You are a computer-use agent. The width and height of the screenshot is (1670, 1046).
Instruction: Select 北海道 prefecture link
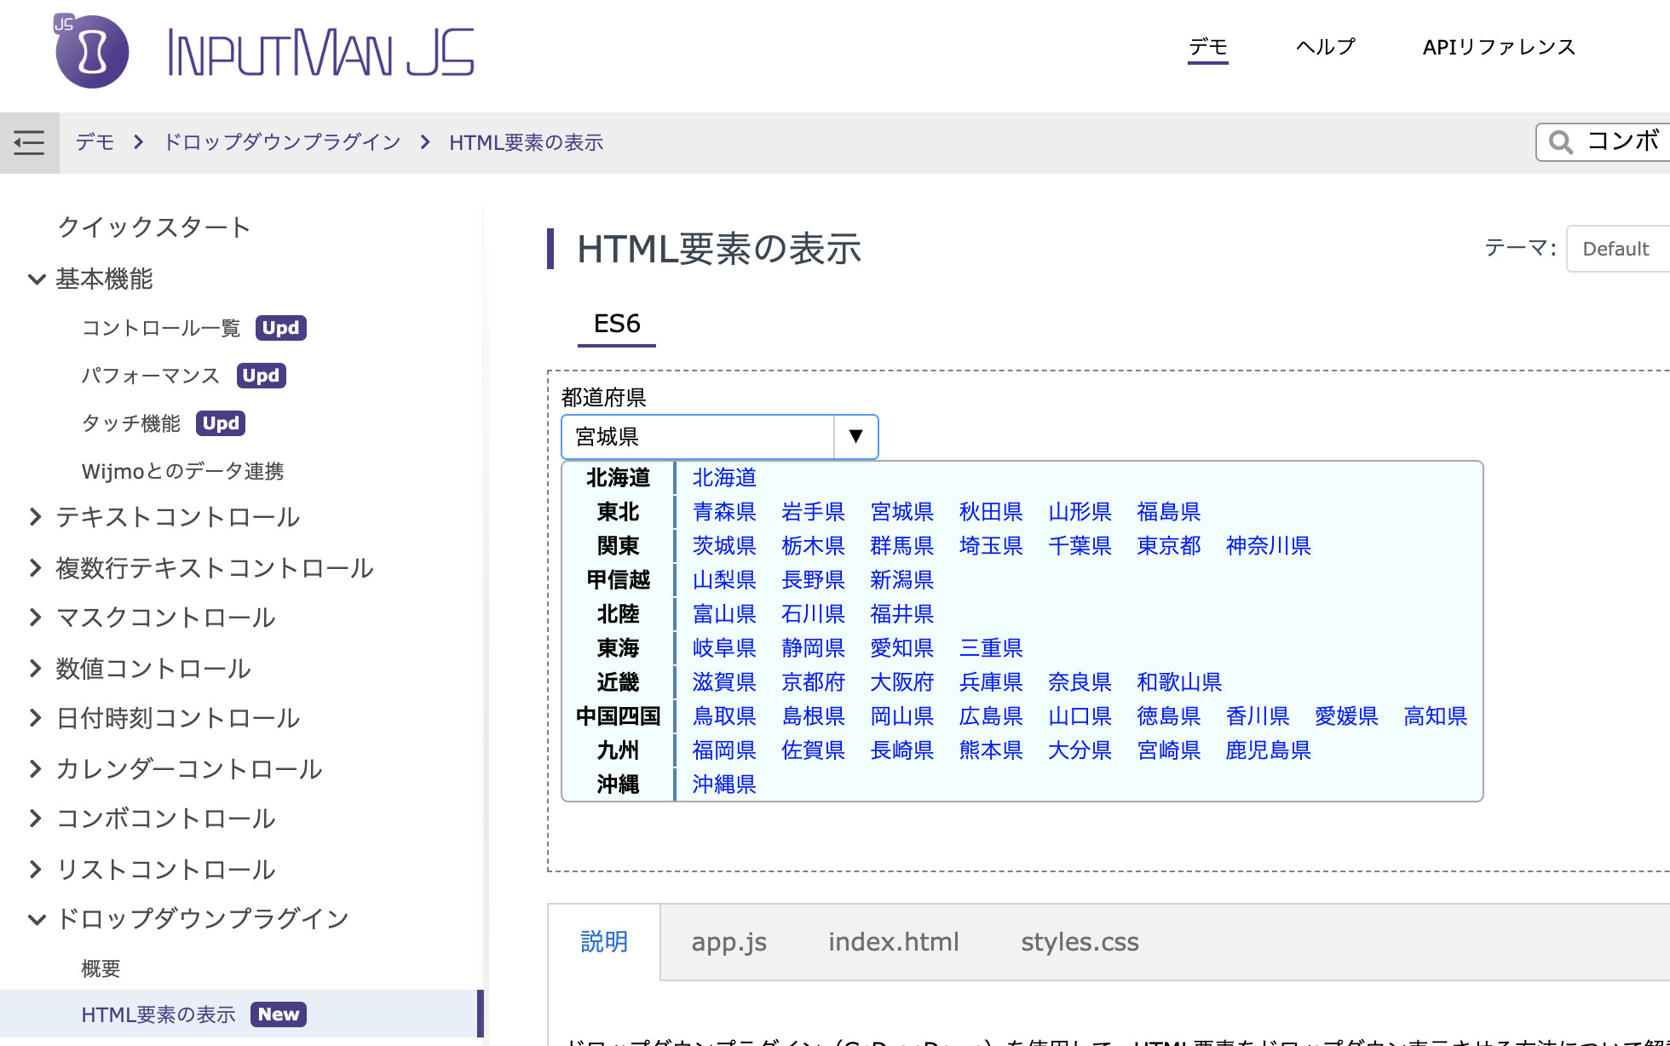(x=724, y=478)
